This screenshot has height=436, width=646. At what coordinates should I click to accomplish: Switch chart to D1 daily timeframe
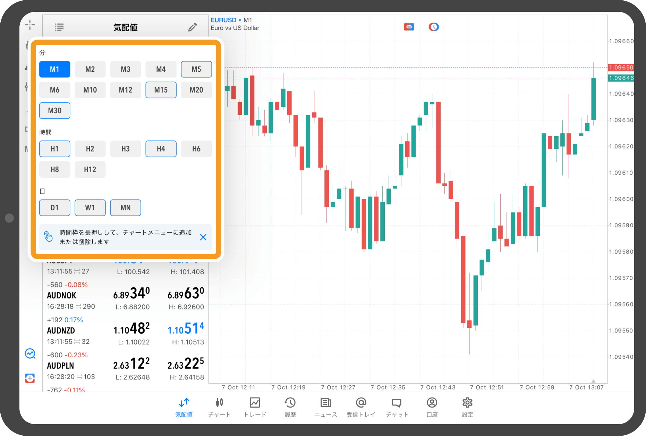click(x=54, y=208)
